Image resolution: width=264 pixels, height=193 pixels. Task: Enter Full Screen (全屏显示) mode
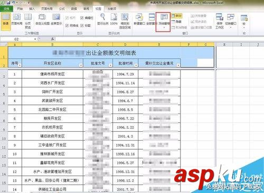[56, 19]
